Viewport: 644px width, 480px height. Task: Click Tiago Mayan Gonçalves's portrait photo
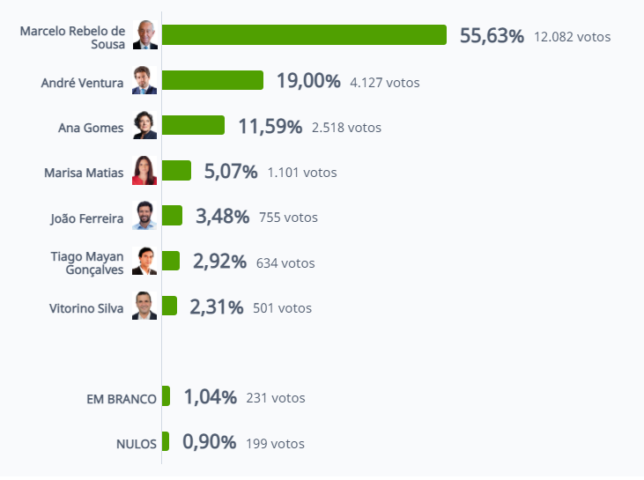[x=144, y=261]
